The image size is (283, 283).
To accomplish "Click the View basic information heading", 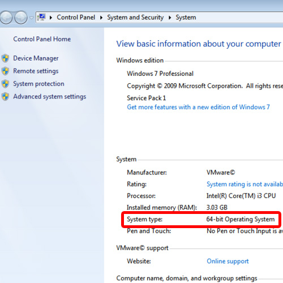I will pyautogui.click(x=199, y=44).
